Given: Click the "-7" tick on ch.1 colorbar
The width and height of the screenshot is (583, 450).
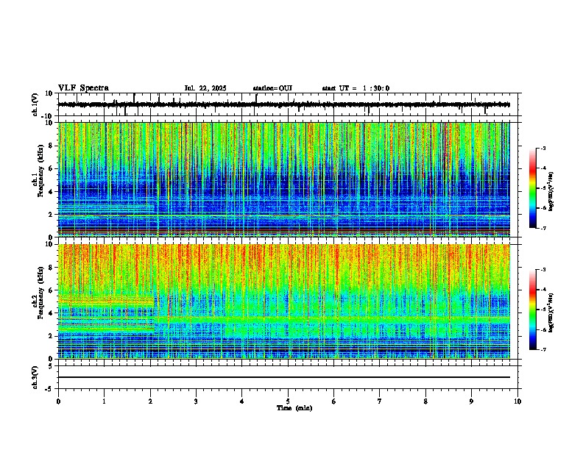Looking at the screenshot, I should pos(543,228).
